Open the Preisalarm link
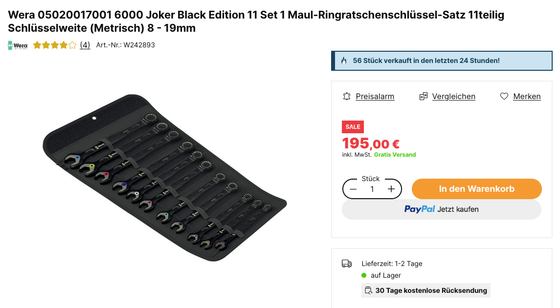This screenshot has height=308, width=560. 375,97
